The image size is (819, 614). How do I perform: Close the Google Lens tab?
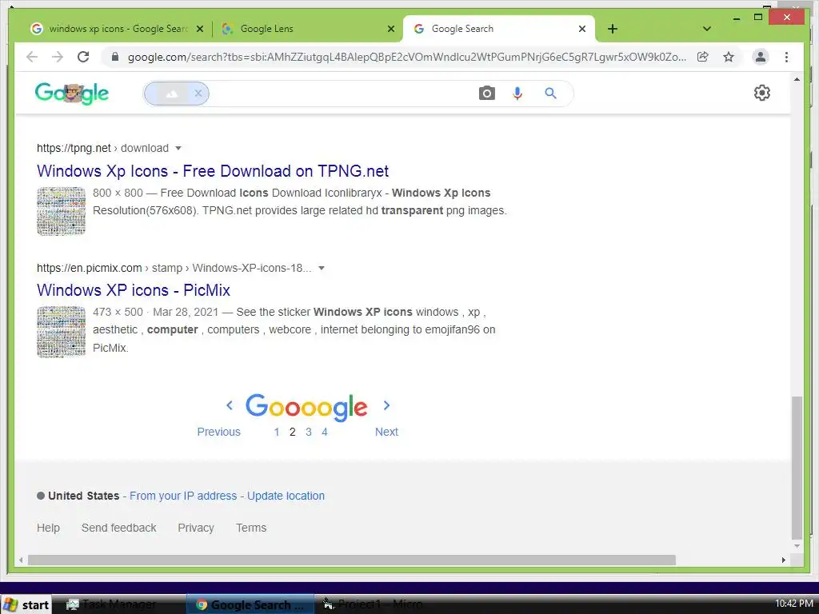click(390, 29)
